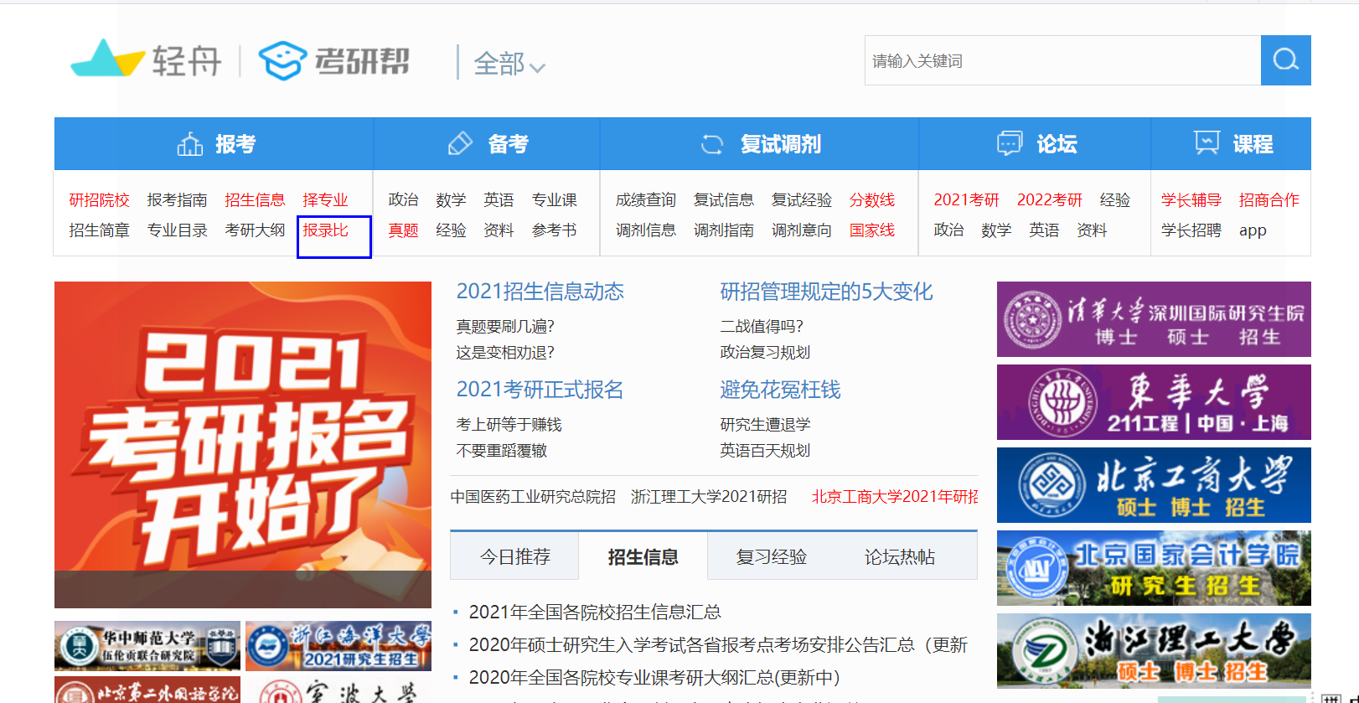Open the 研招院校 link
Screen dimensions: 1359x703
point(99,200)
